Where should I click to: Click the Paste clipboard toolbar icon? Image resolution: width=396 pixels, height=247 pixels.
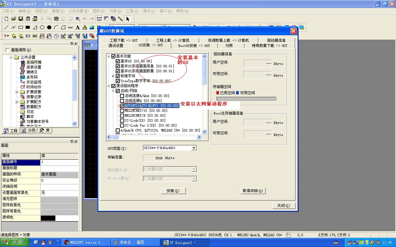[56, 19]
